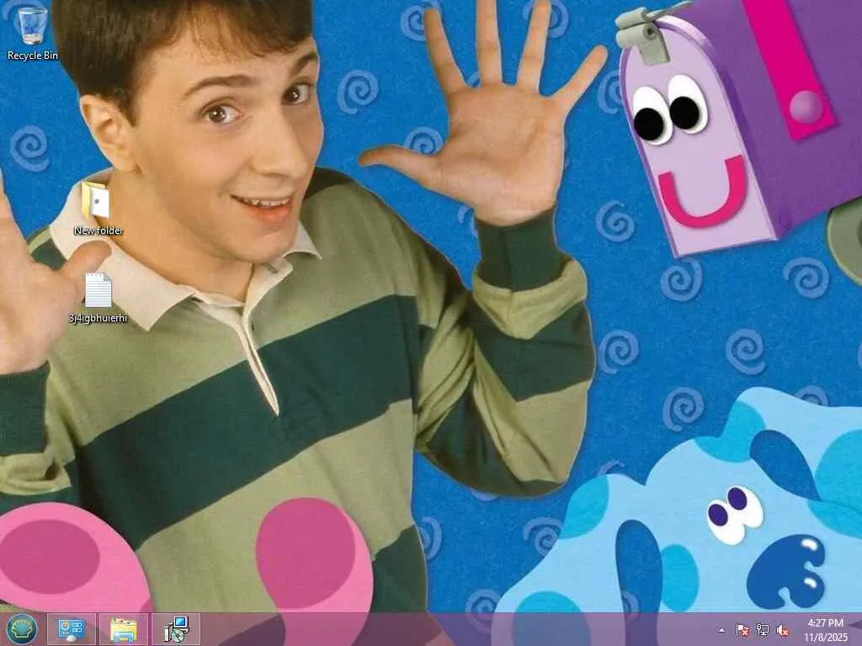
Task: Open File Explorer from the taskbar
Action: [124, 629]
